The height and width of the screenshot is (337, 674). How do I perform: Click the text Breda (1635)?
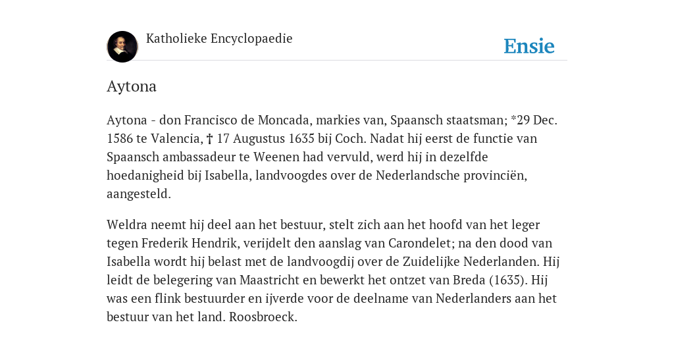tap(490, 280)
